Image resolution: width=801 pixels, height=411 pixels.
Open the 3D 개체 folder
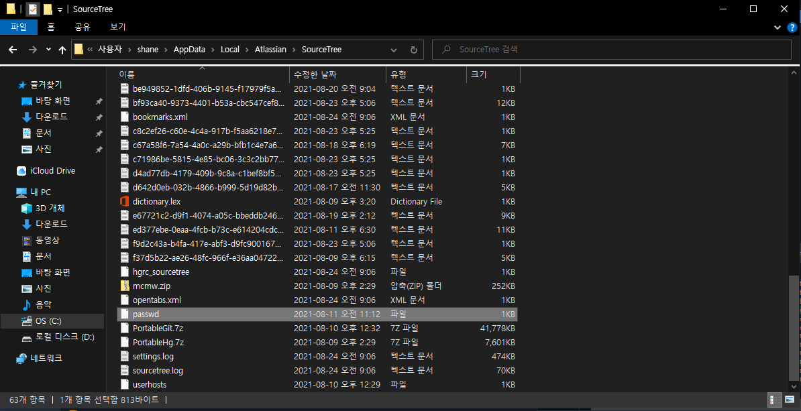[50, 209]
